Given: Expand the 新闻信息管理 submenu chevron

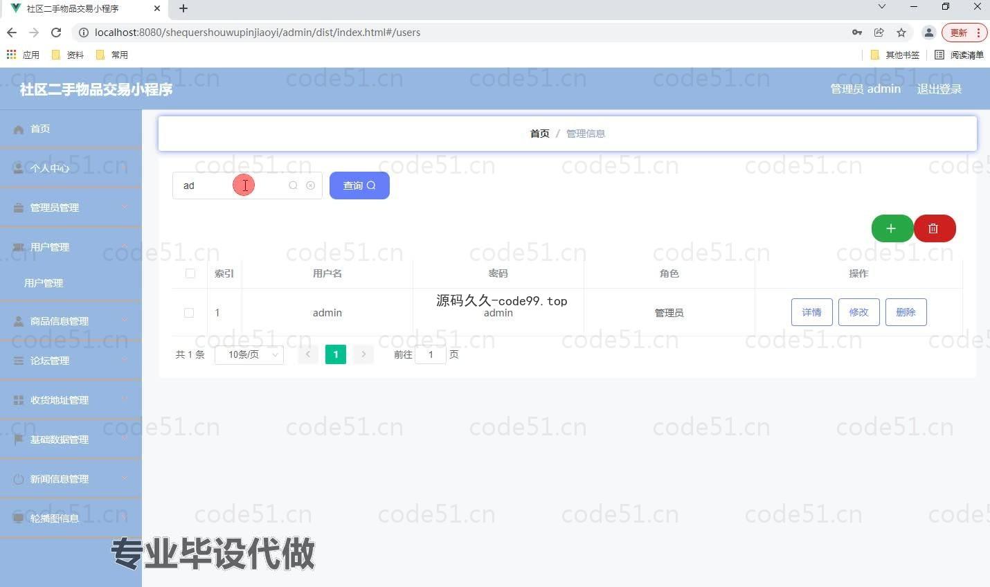Looking at the screenshot, I should point(125,478).
